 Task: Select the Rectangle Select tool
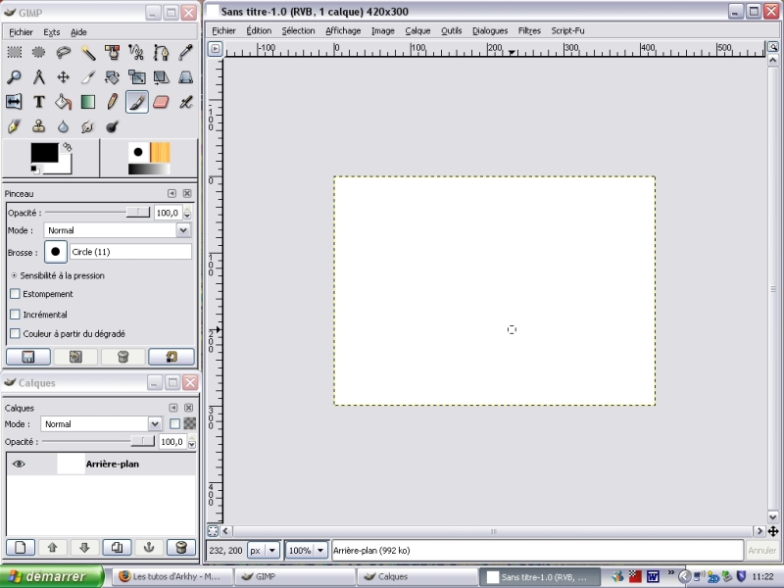[14, 52]
